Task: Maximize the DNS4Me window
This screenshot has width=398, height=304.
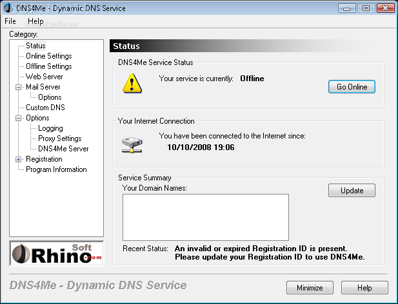Action: pos(366,8)
